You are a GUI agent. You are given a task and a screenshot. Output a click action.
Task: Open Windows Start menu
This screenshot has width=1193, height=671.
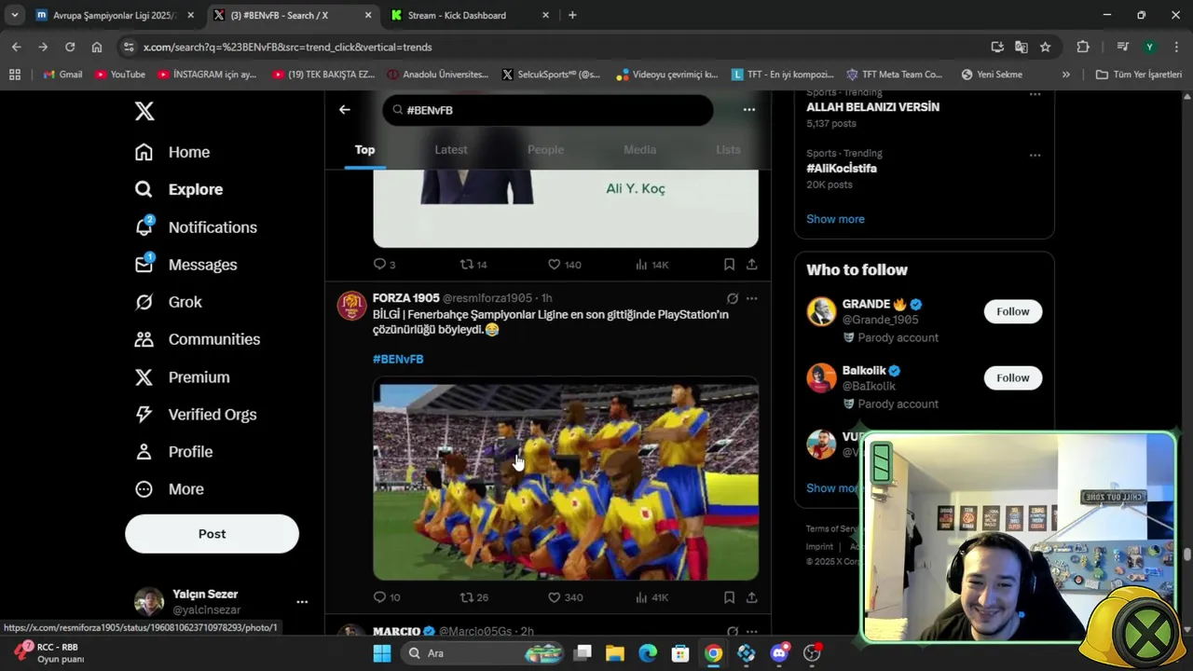[x=382, y=653]
